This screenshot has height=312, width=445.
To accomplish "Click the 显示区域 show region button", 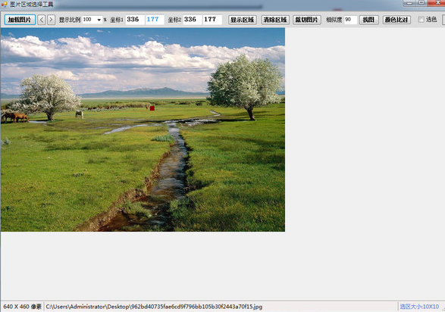I will 243,20.
